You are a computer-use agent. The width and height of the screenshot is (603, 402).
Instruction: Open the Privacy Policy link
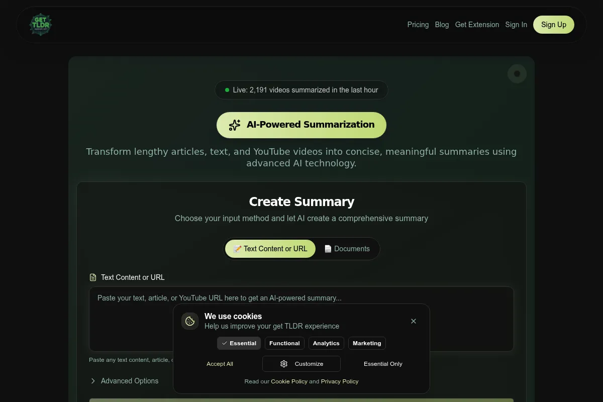[x=340, y=381]
